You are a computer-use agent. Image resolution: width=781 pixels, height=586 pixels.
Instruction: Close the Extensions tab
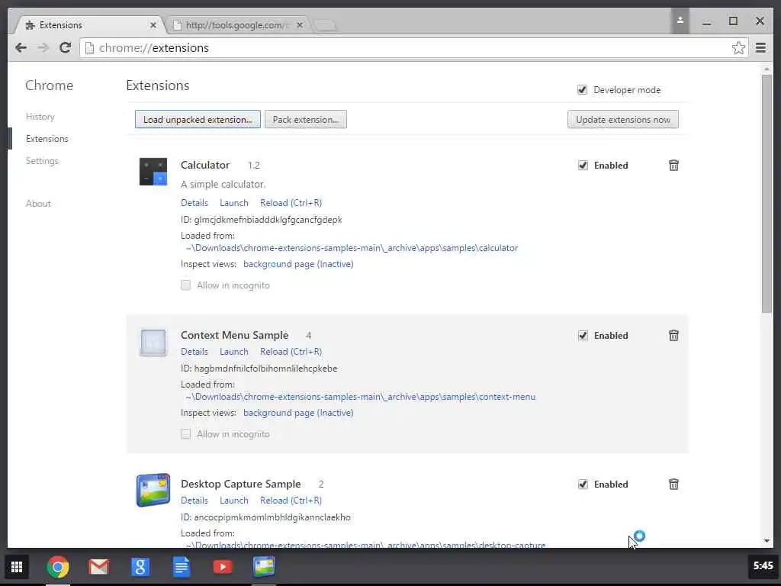[153, 25]
